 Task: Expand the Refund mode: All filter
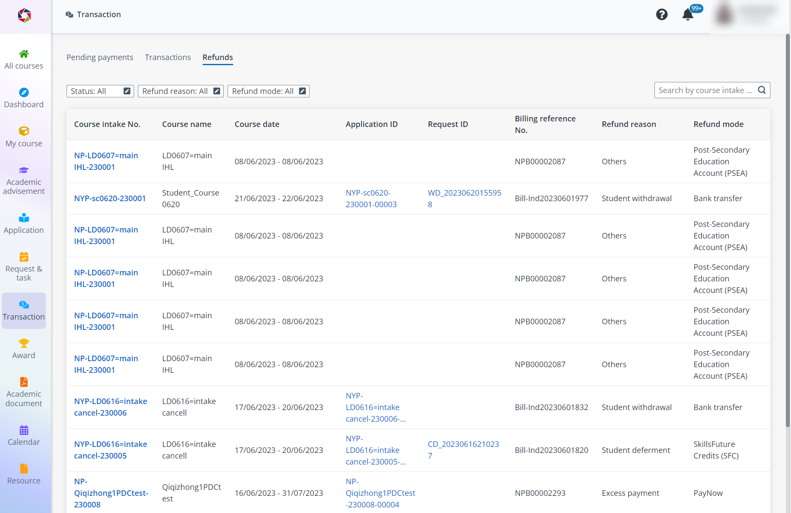point(268,91)
